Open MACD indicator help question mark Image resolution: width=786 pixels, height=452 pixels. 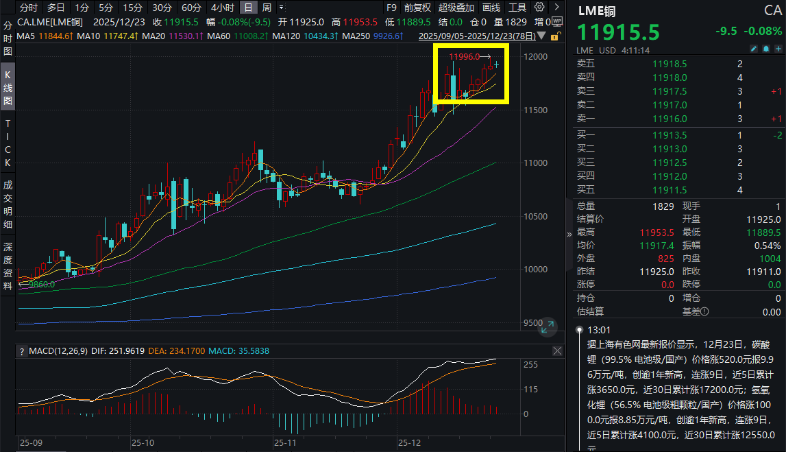(22, 351)
